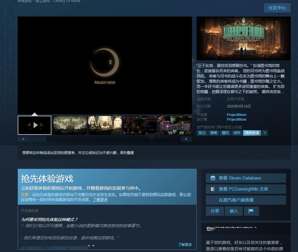This screenshot has width=298, height=252.
Task: Select the second game screenshot thumbnail
Action: point(105,125)
